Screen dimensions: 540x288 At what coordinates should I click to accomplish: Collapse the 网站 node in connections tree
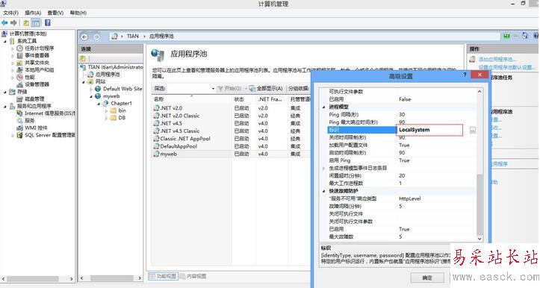point(84,82)
